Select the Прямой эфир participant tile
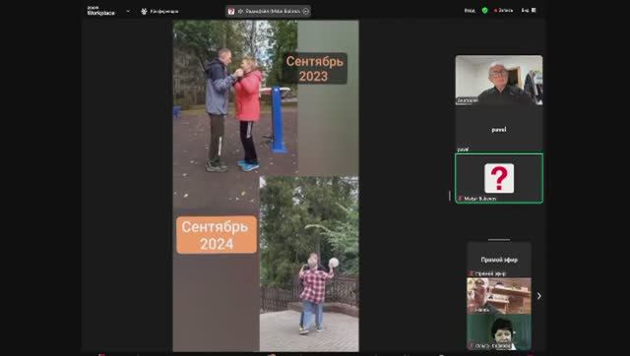Viewport: 630px width, 356px height. [499, 260]
